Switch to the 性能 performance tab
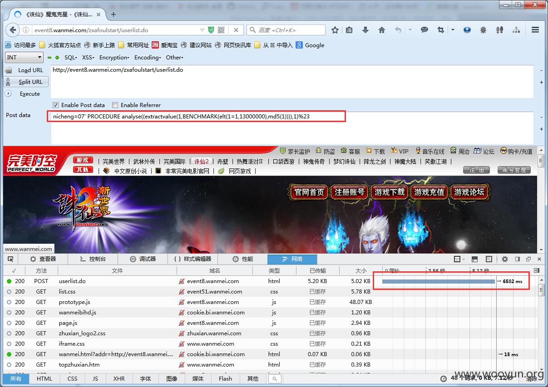The width and height of the screenshot is (548, 387). coord(242,259)
